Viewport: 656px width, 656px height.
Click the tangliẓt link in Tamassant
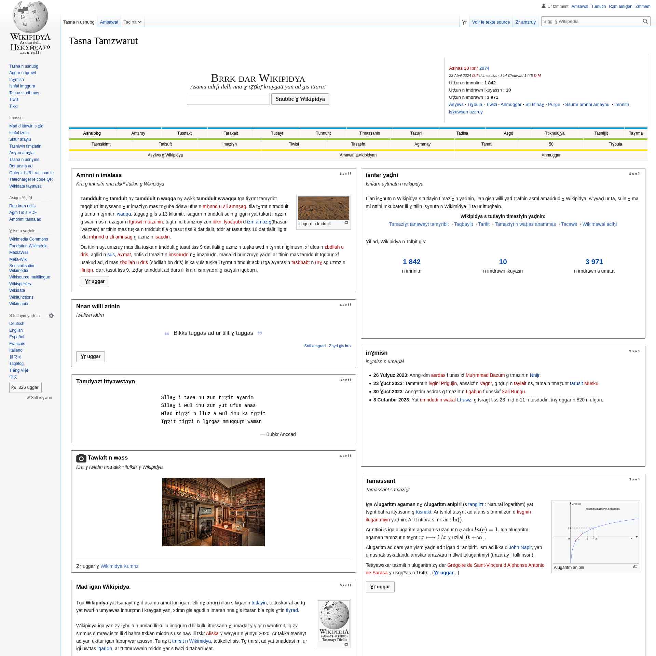(x=476, y=504)
